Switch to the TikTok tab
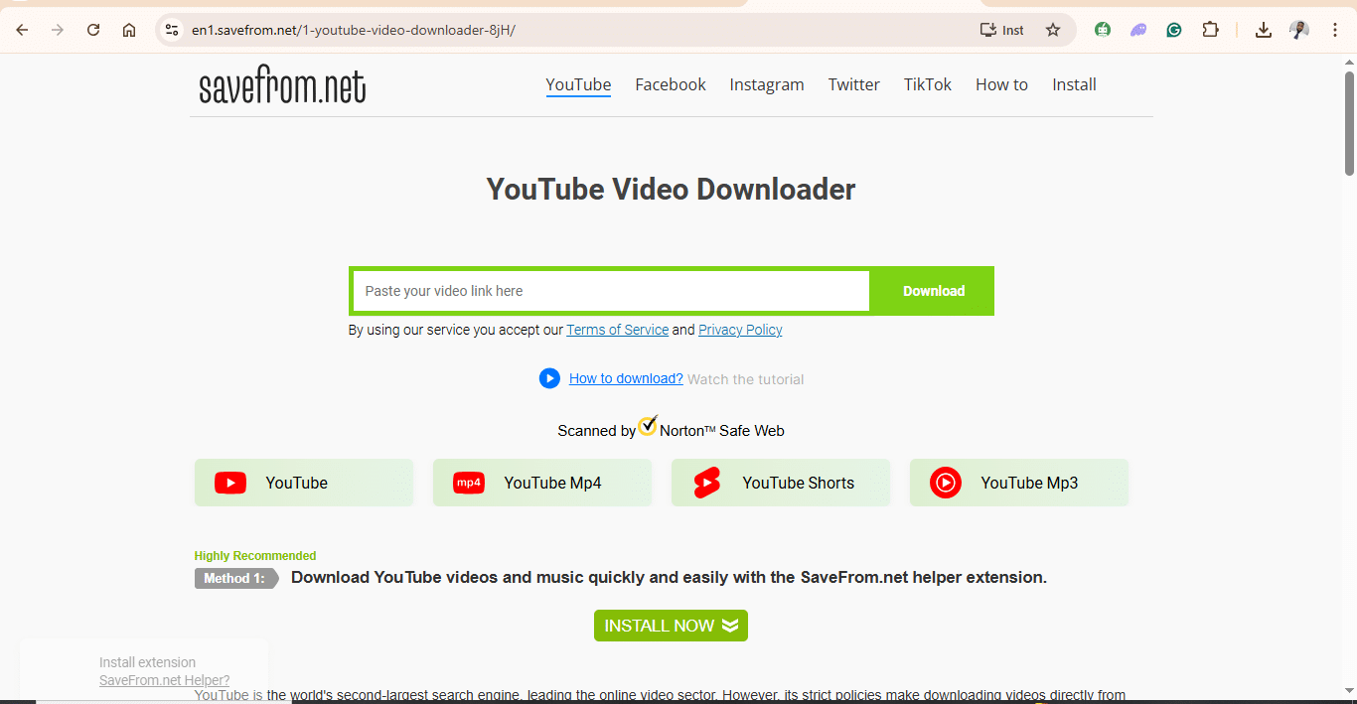 tap(927, 84)
